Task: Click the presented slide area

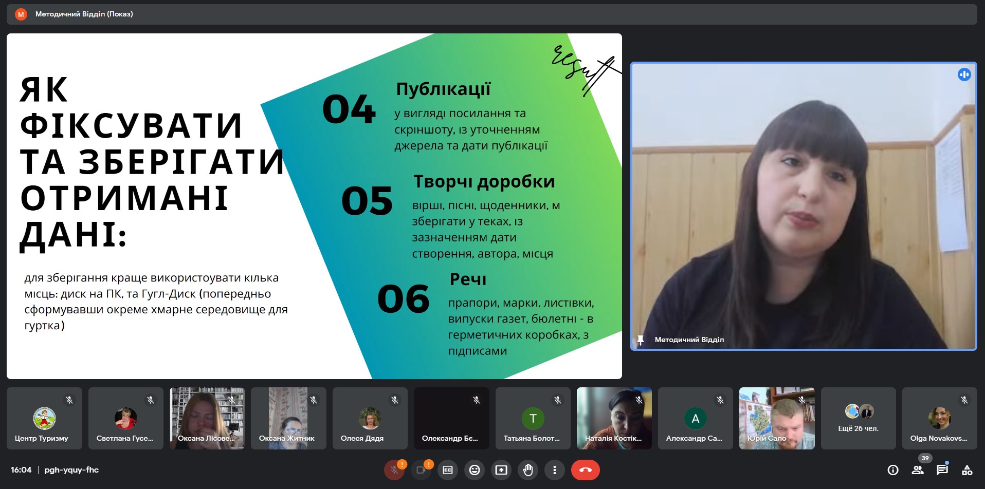Action: point(314,206)
